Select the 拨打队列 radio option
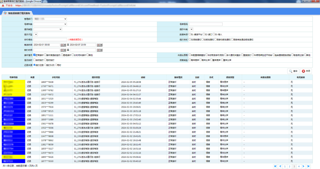Viewport: 320px width, 169px height. pos(45,65)
